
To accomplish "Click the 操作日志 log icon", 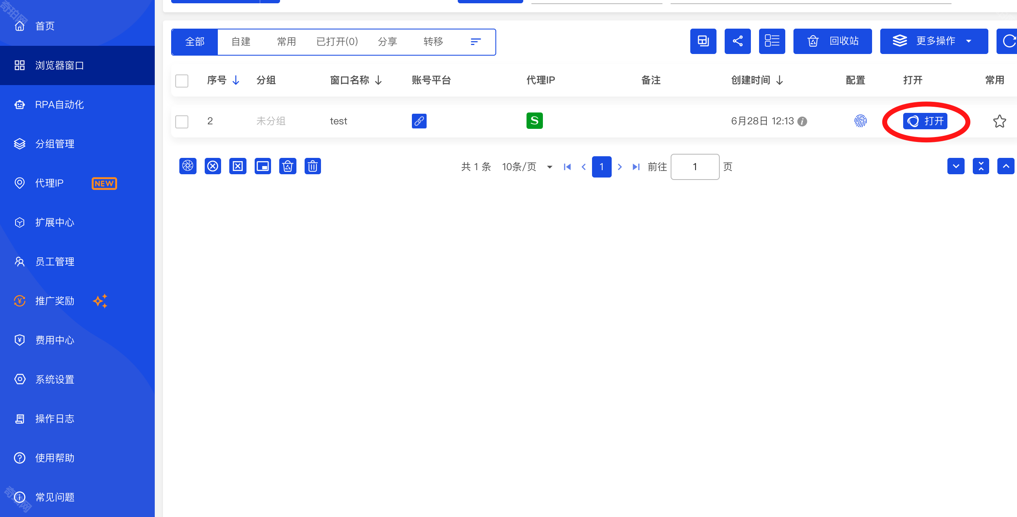I will click(x=20, y=419).
